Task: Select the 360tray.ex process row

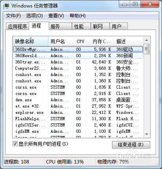Action: pyautogui.click(x=78, y=62)
